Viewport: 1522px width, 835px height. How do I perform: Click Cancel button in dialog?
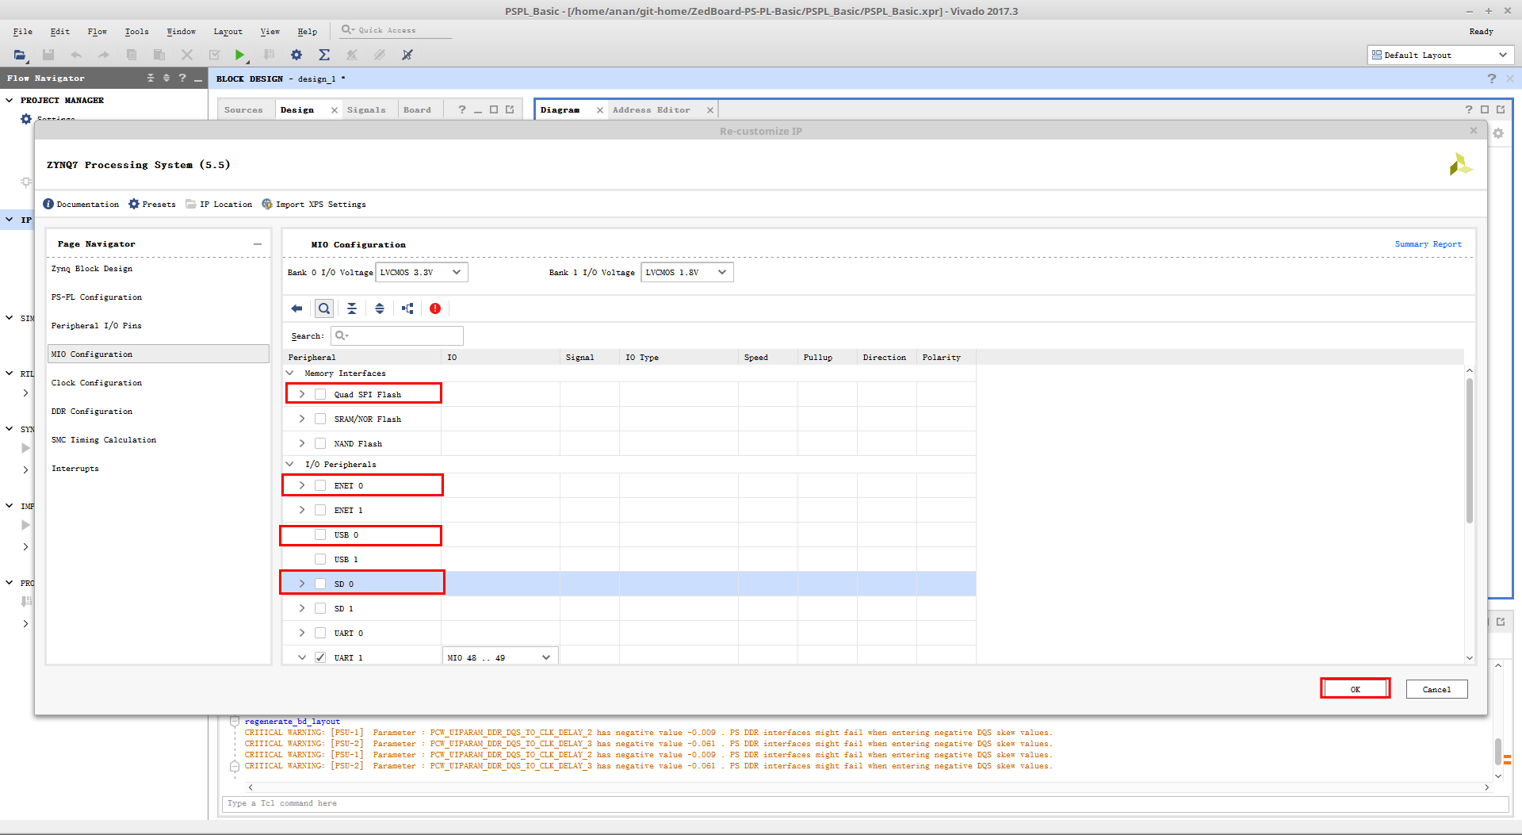pos(1436,689)
